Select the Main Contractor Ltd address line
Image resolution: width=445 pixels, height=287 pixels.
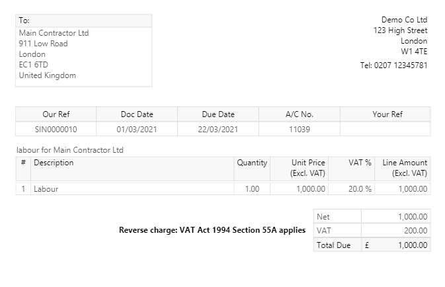pyautogui.click(x=54, y=33)
